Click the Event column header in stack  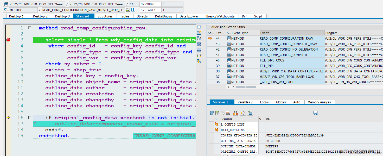coord(292,33)
